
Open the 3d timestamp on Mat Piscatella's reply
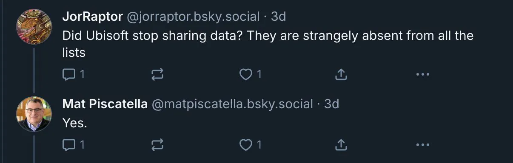(x=331, y=104)
